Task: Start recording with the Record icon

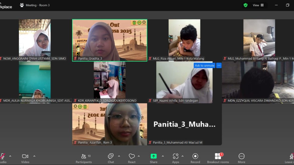Action: (x=195, y=158)
